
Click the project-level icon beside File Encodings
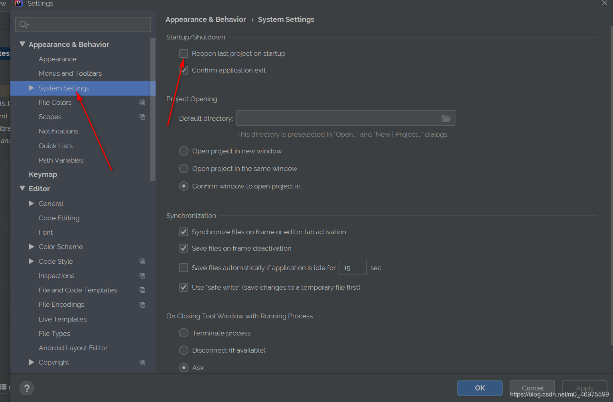pos(142,305)
